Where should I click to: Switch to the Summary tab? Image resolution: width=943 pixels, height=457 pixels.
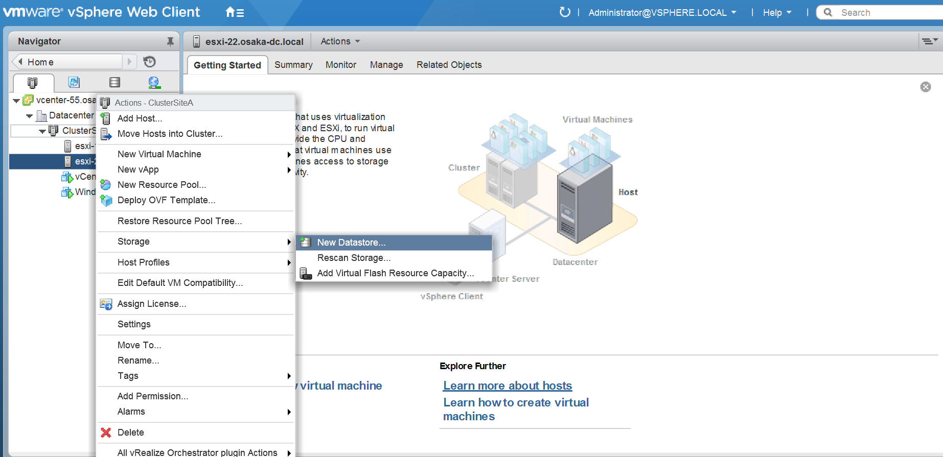[293, 65]
